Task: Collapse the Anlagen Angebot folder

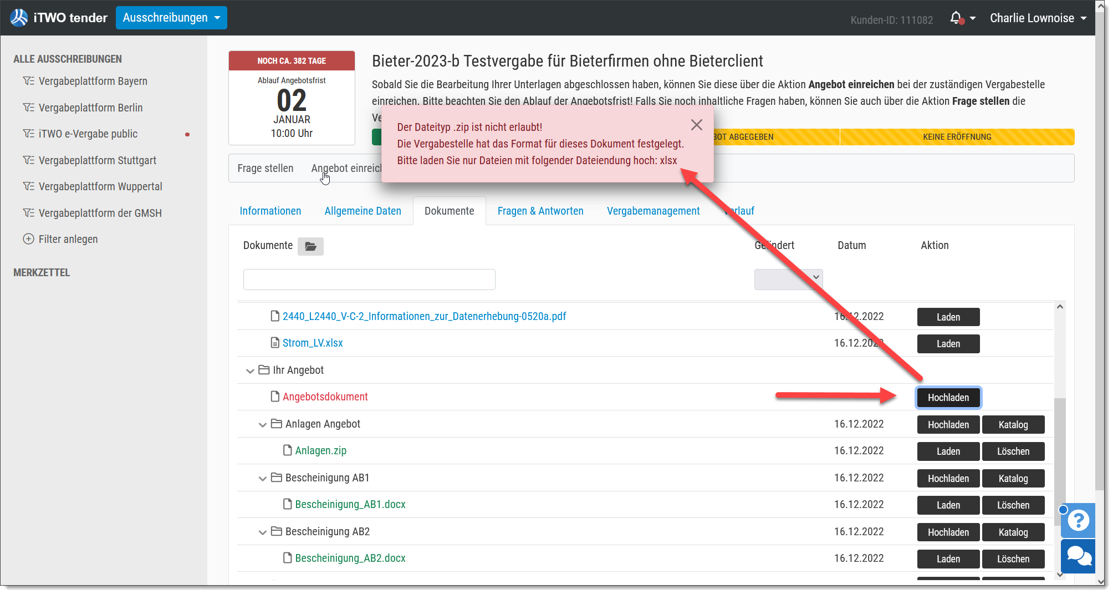Action: (x=263, y=424)
